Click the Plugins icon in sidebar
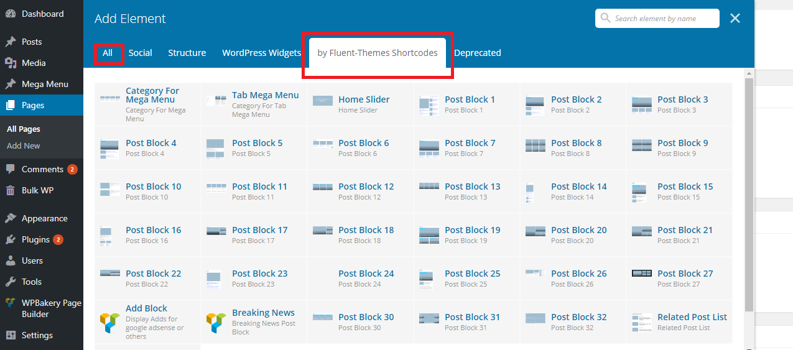Screen dimensions: 793x350 point(11,239)
